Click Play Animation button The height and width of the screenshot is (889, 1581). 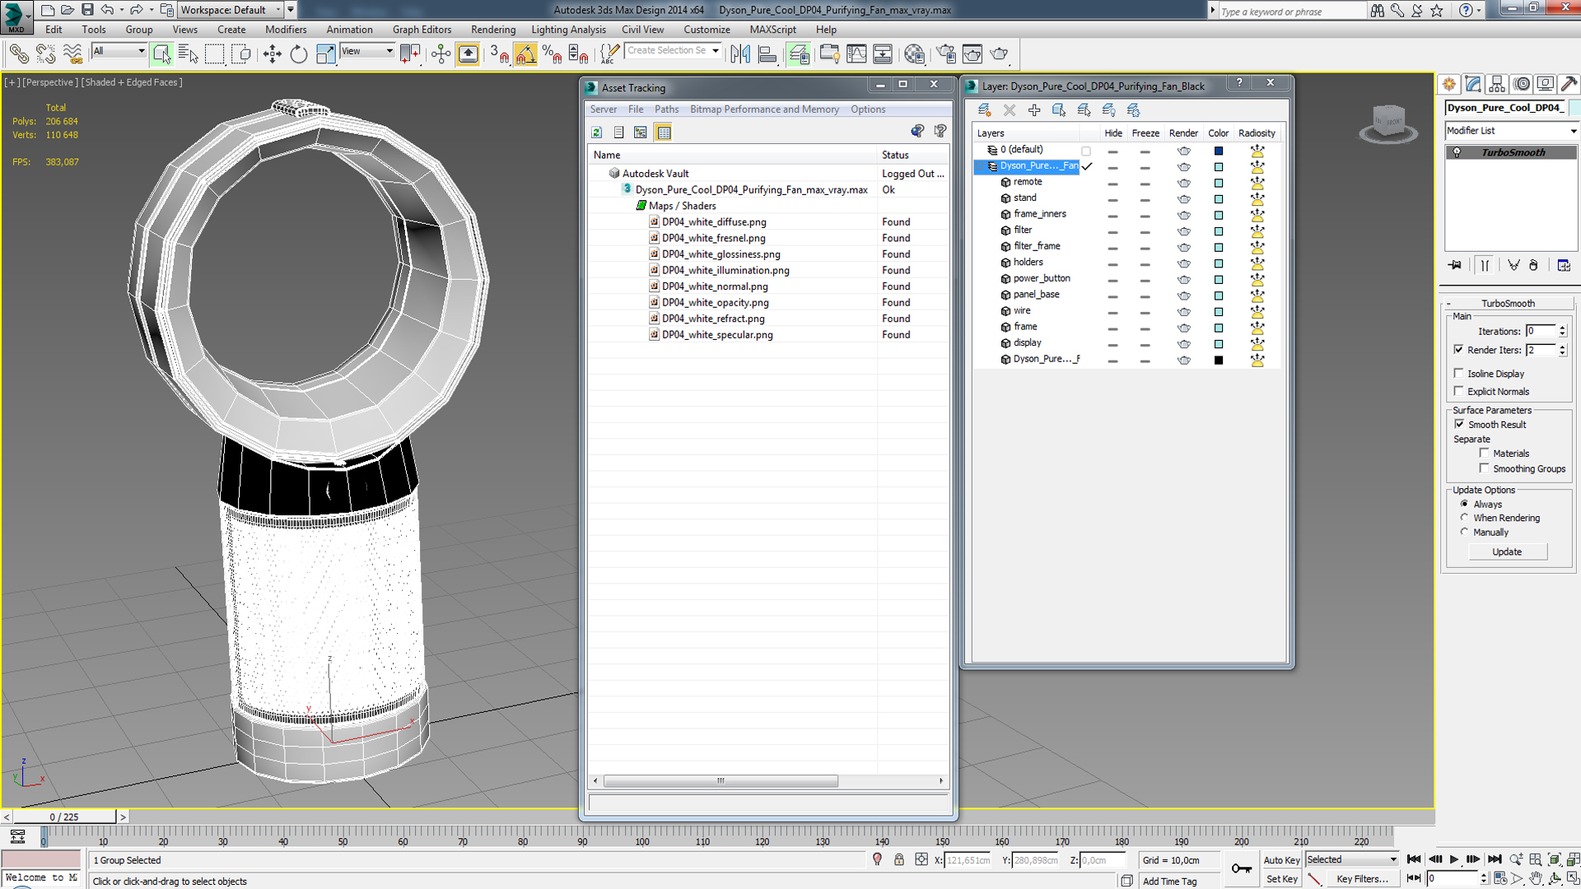pos(1454,859)
